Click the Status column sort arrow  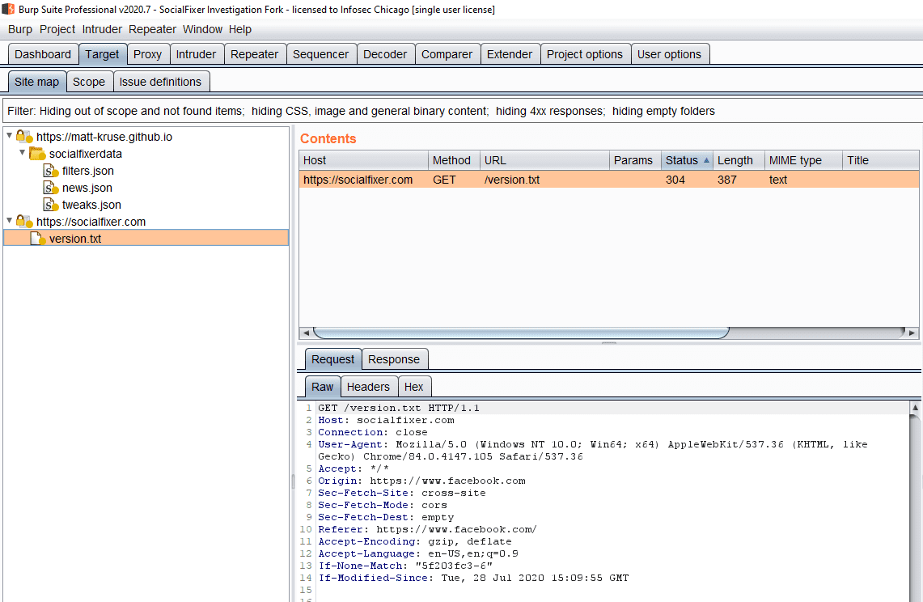(706, 160)
